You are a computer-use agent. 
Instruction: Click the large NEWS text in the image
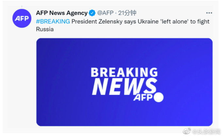pos(123,86)
